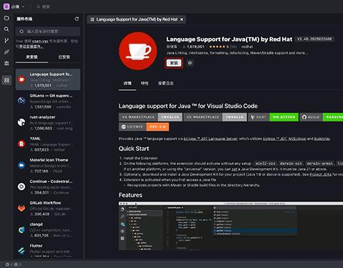The image size is (343, 268).
Task: Open the Project JDKs link
Action: click(x=320, y=174)
